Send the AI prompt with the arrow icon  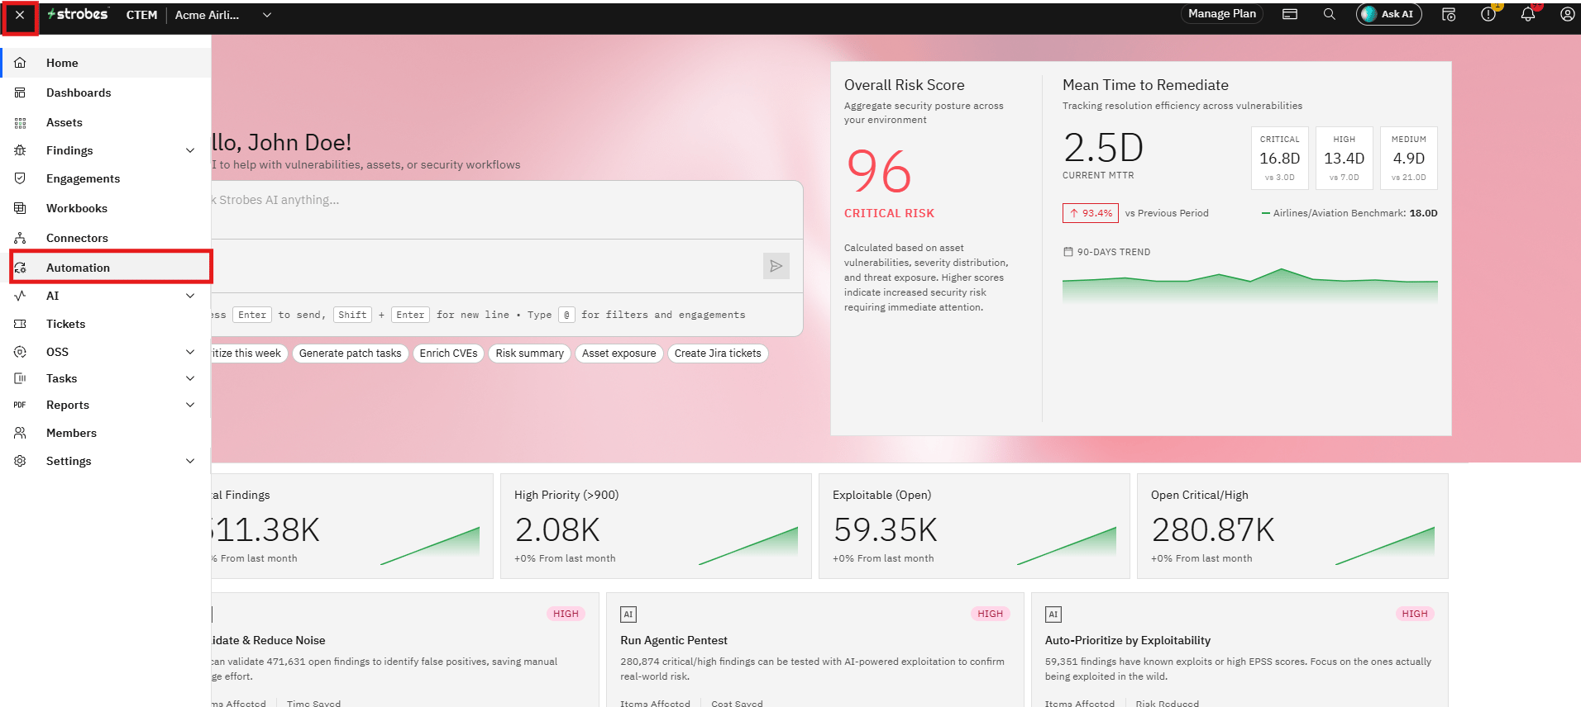[x=776, y=266]
